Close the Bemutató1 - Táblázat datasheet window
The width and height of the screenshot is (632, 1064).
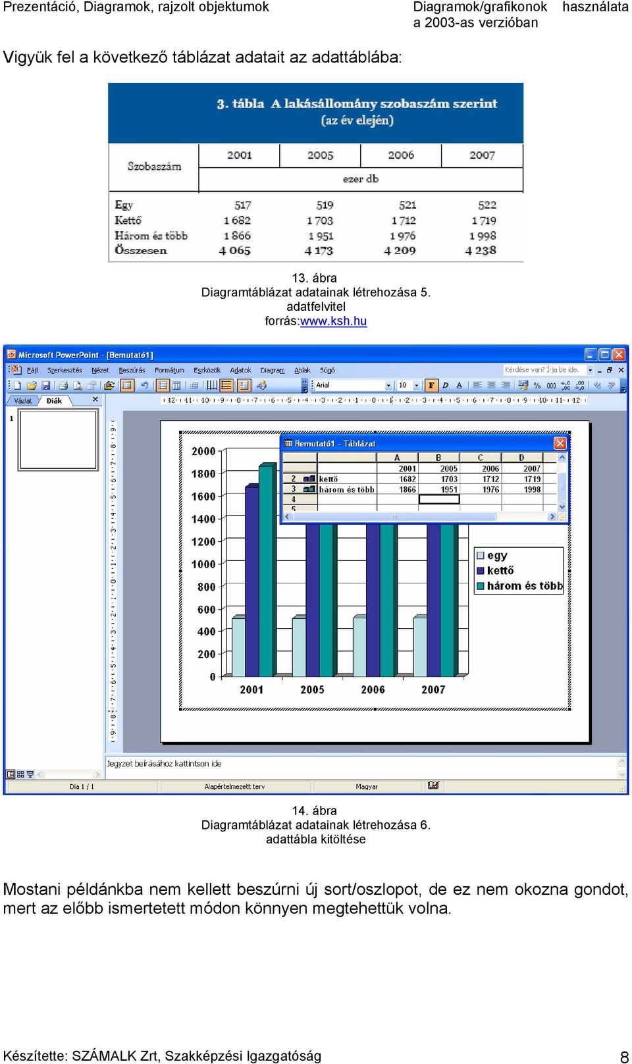coord(560,443)
